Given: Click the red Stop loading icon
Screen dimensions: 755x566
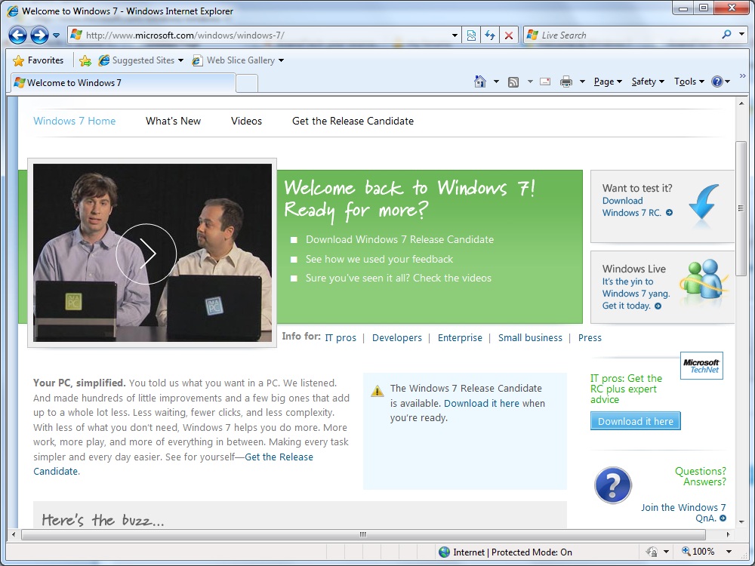Looking at the screenshot, I should [508, 35].
